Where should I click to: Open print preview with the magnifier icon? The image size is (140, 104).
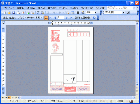click(32, 13)
